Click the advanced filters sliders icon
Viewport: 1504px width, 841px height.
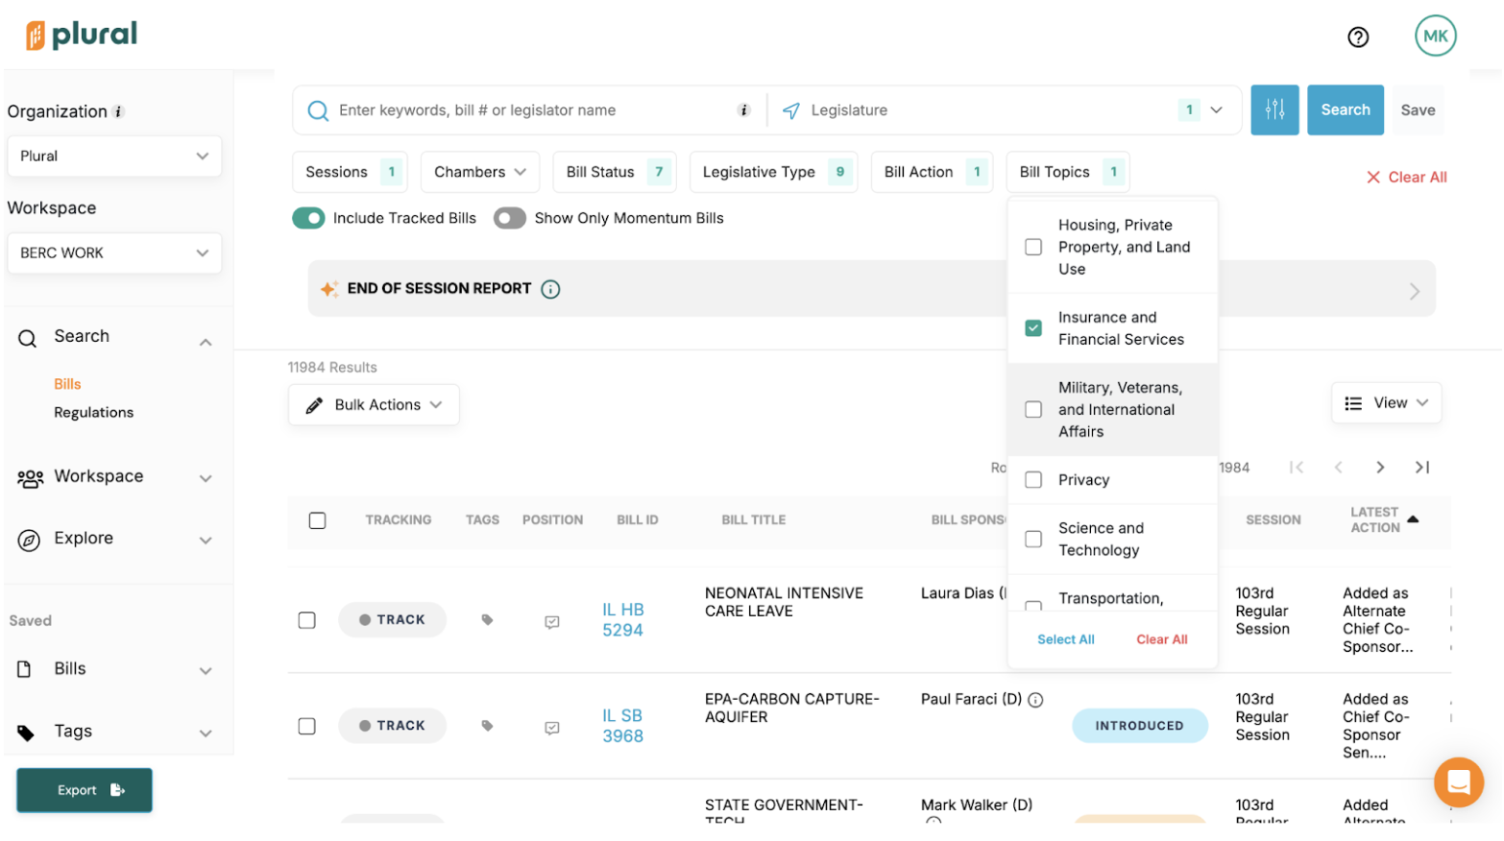1274,110
